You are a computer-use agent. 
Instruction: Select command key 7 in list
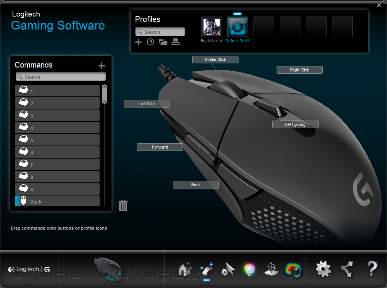point(57,165)
